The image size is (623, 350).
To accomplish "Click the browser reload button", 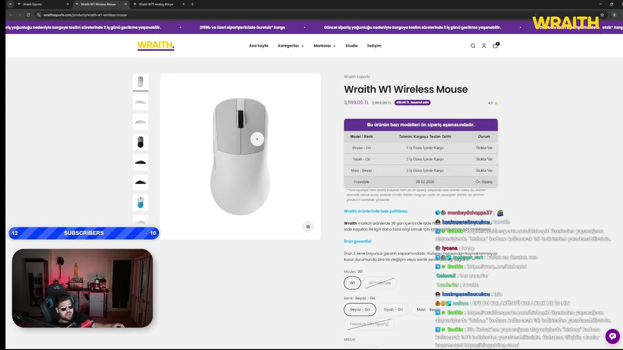I will coord(28,15).
